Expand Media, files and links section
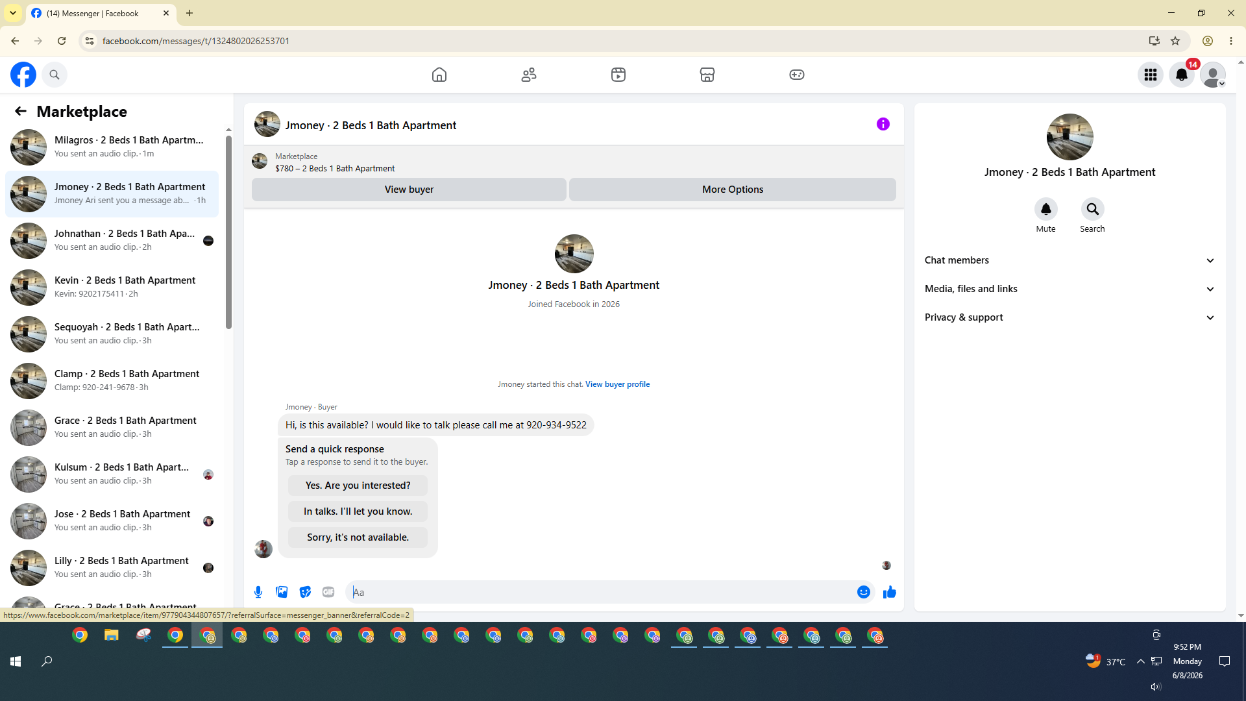The height and width of the screenshot is (701, 1246). 1069,289
